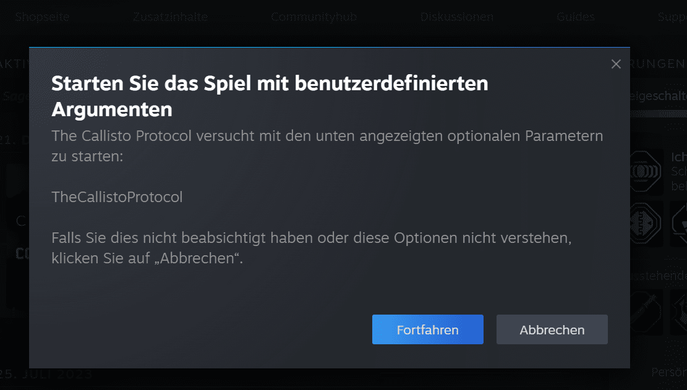Open the Shopseite tab
The height and width of the screenshot is (390, 687).
click(x=42, y=17)
